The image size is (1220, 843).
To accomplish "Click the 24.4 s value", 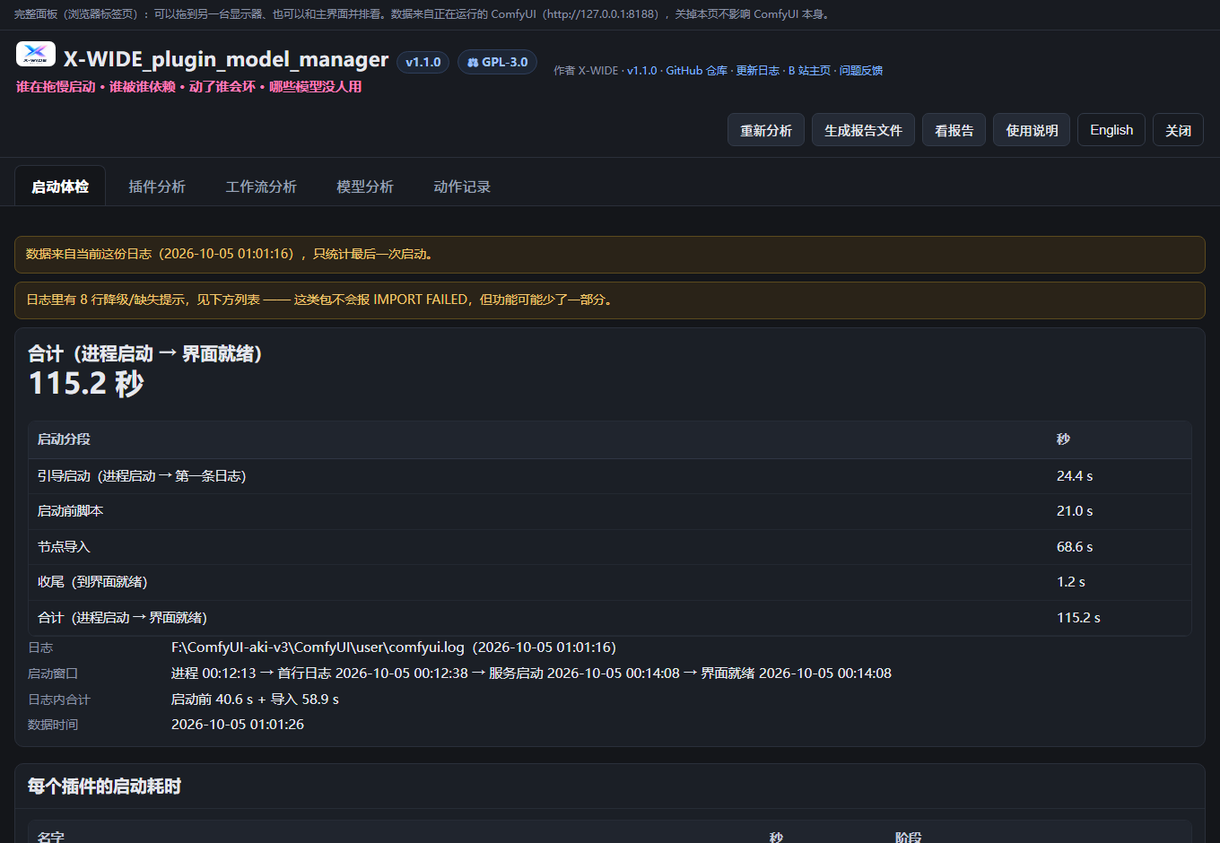I will pos(1075,476).
